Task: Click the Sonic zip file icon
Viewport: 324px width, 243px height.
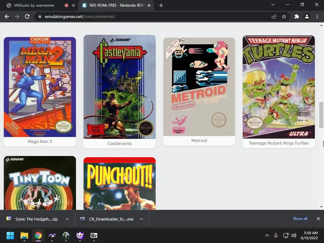Action: 9,218
